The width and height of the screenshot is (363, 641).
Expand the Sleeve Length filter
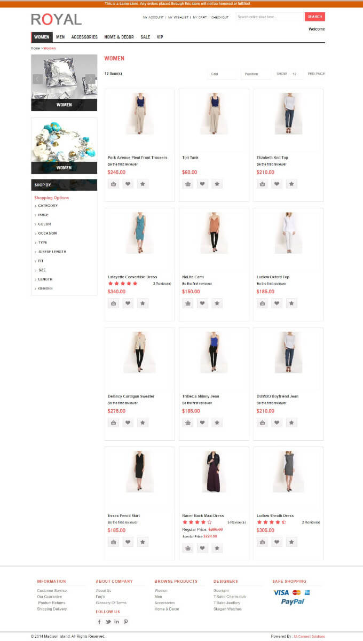(52, 252)
